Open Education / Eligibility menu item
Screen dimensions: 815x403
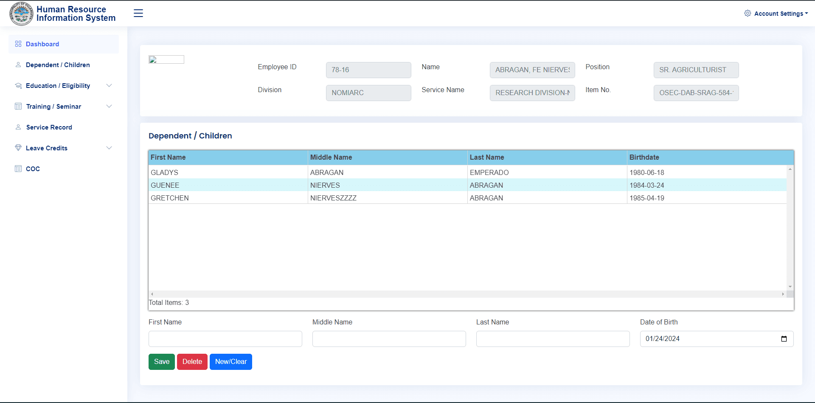click(64, 86)
